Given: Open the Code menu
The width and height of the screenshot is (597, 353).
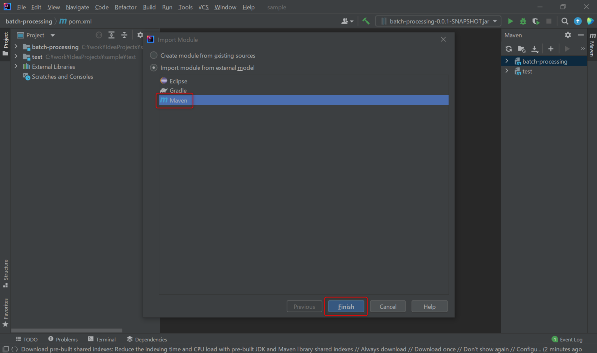Looking at the screenshot, I should pyautogui.click(x=101, y=7).
